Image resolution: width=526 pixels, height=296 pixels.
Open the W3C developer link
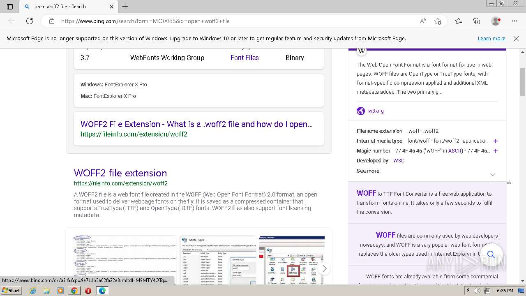[x=399, y=161]
